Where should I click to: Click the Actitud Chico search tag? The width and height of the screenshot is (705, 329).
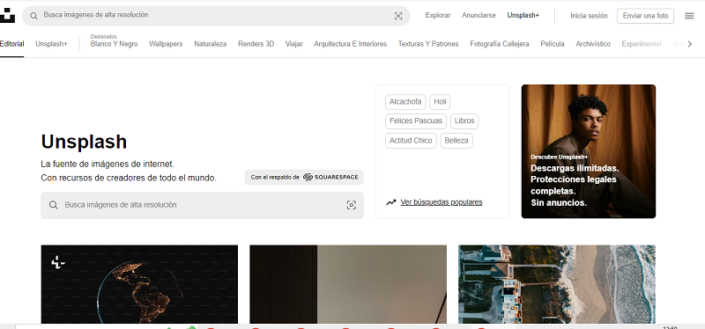(411, 141)
